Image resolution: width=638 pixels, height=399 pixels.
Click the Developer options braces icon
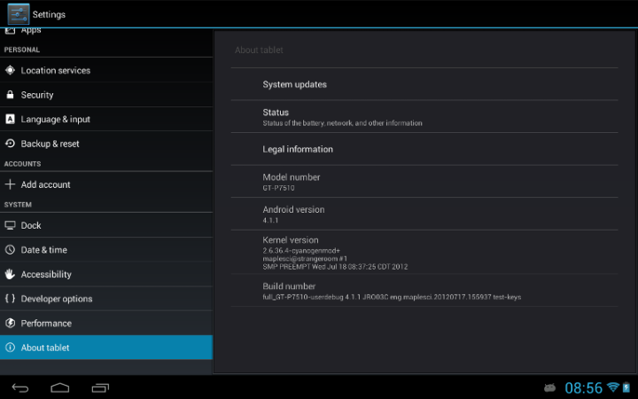coord(10,299)
